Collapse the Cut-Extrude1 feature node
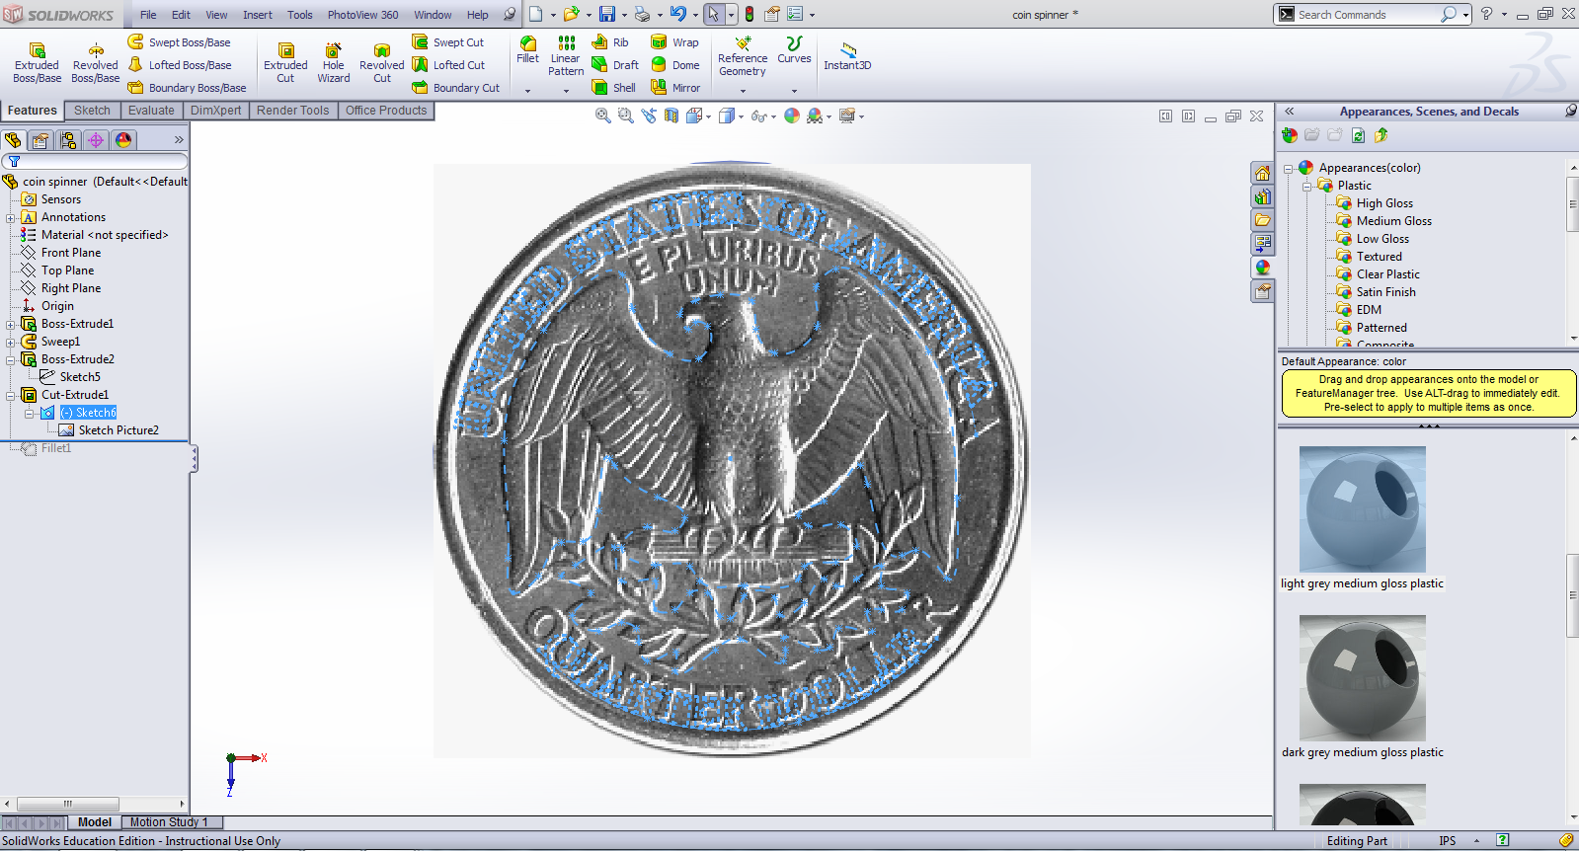The image size is (1579, 851). point(10,395)
